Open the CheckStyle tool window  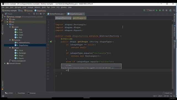point(20,93)
